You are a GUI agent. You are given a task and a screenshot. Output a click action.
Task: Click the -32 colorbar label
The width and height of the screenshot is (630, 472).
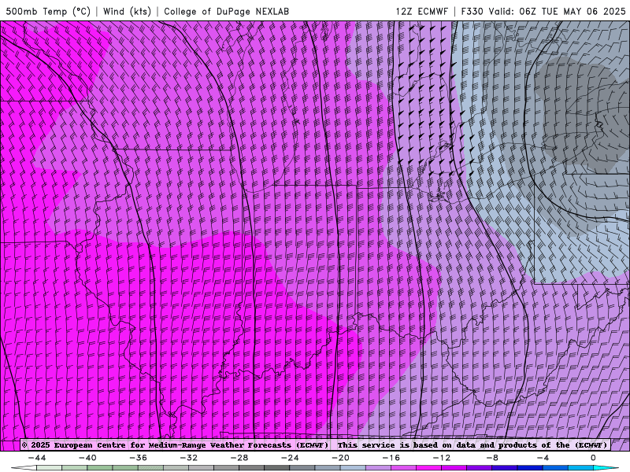[189, 458]
